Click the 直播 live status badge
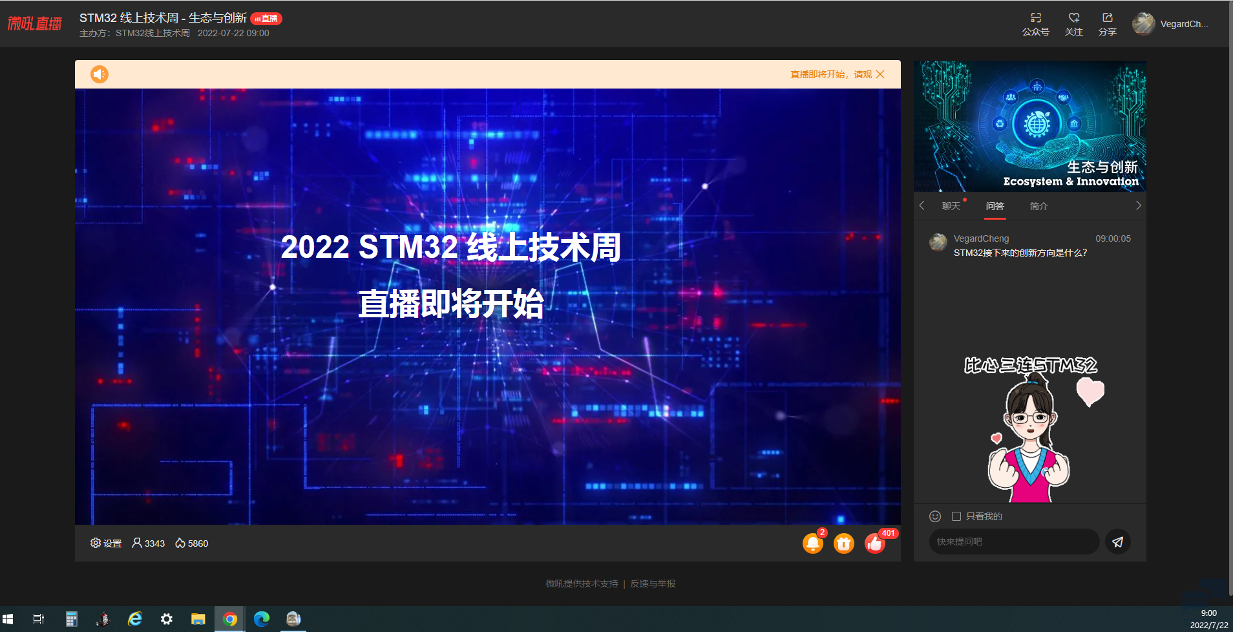Screen dimensions: 1233x632 coord(266,19)
